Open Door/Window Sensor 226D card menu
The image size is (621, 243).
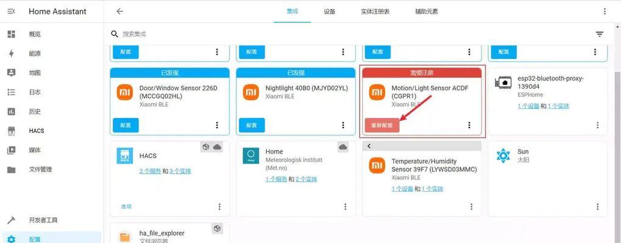pos(217,125)
